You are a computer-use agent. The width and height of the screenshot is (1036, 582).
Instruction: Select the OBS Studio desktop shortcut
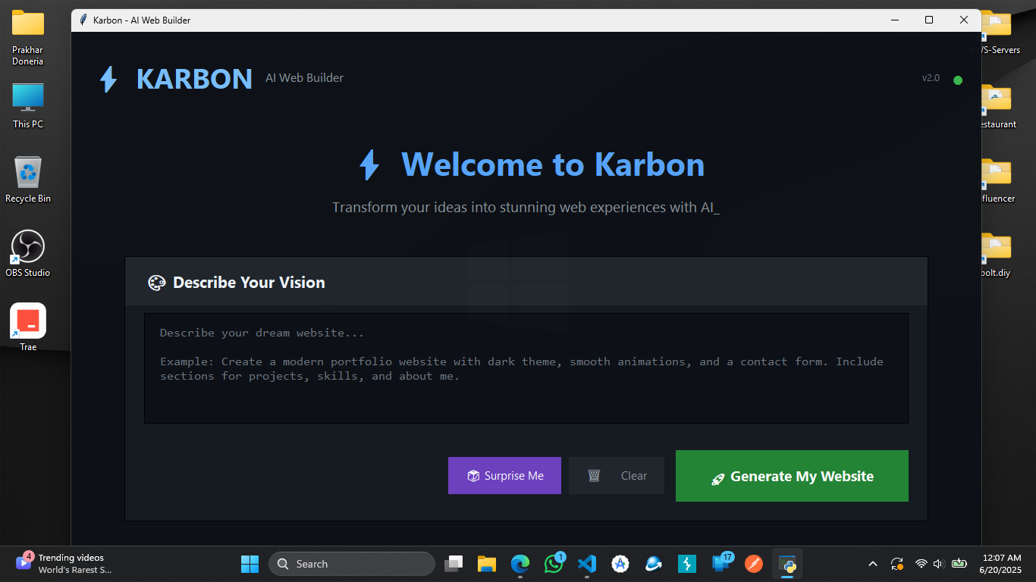pos(28,254)
